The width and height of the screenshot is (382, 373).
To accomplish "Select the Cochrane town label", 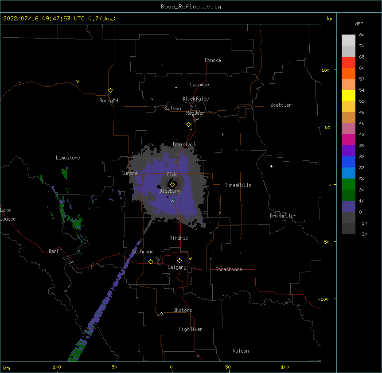I will coord(143,252).
